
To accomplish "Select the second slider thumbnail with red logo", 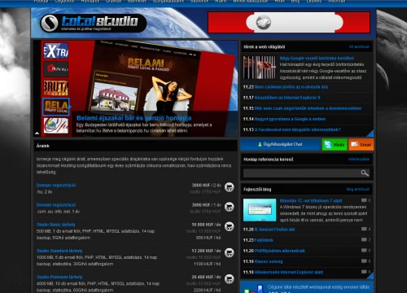I will (x=56, y=69).
